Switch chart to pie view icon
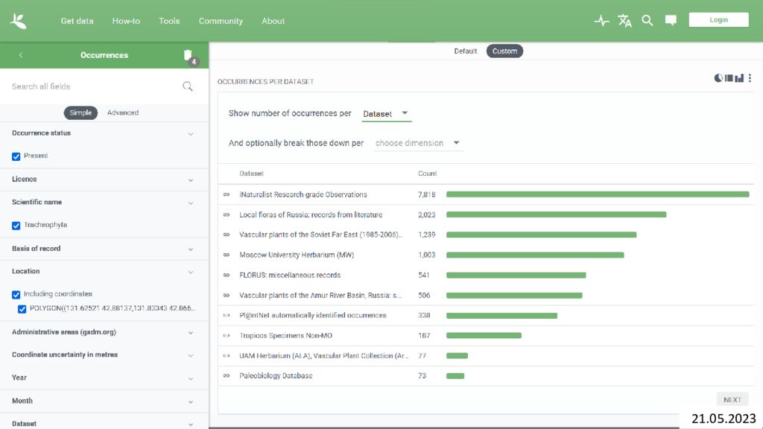The image size is (763, 429). pyautogui.click(x=718, y=77)
